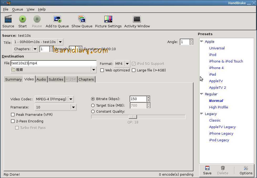Open the File menu
257x178 pixels.
coord(6,9)
